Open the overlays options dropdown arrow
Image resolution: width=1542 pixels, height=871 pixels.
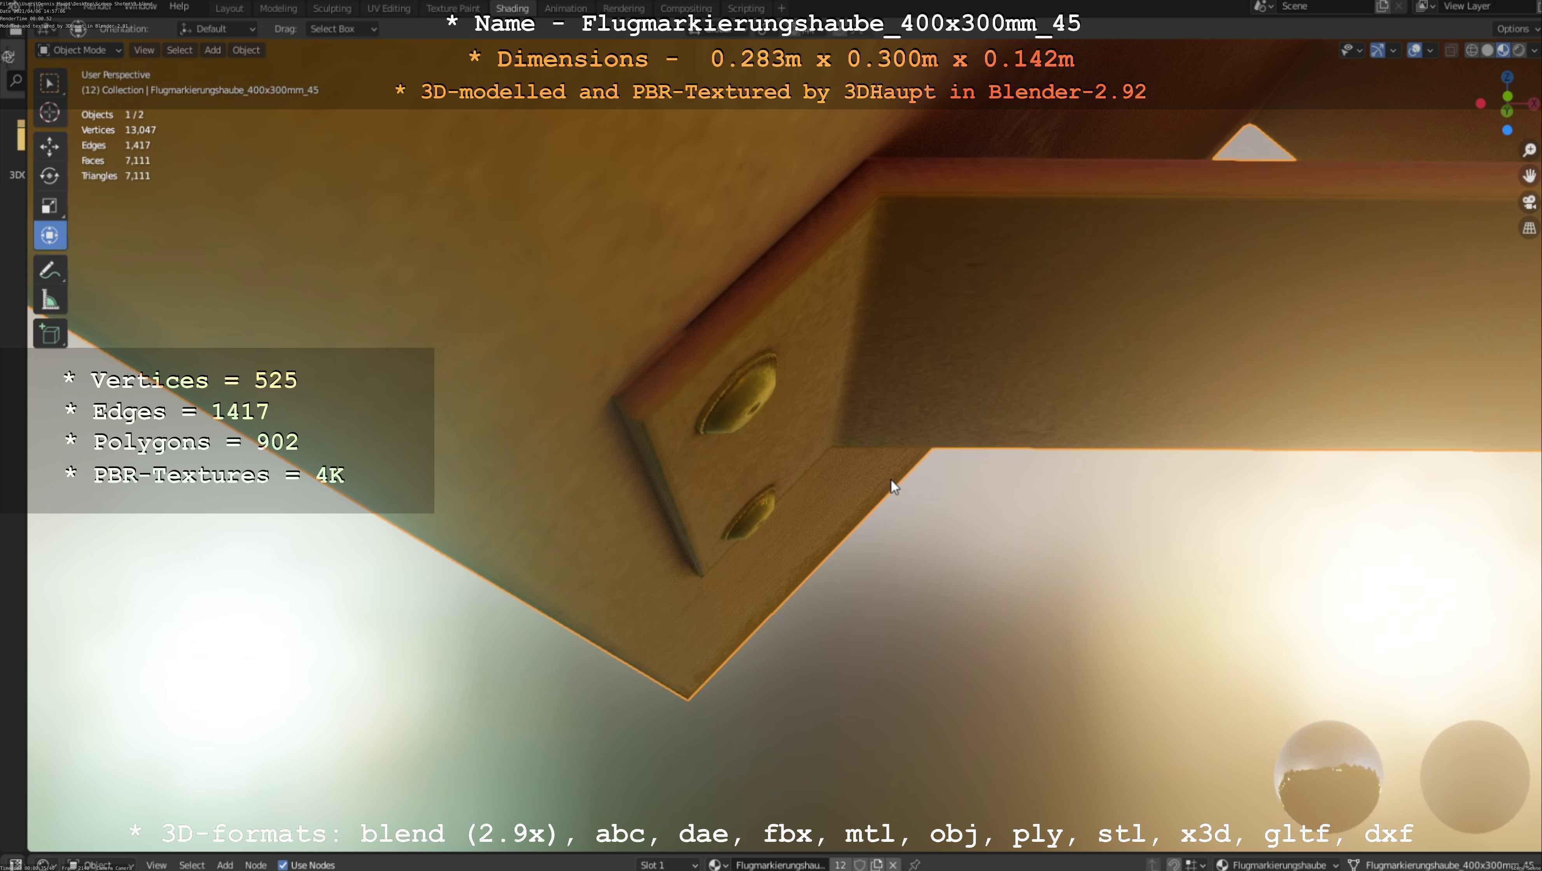click(1430, 50)
